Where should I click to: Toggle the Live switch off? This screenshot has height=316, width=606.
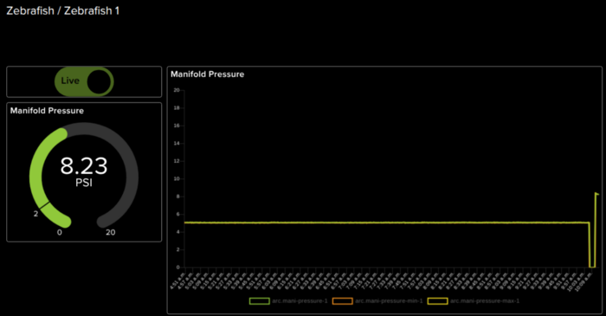[x=84, y=81]
